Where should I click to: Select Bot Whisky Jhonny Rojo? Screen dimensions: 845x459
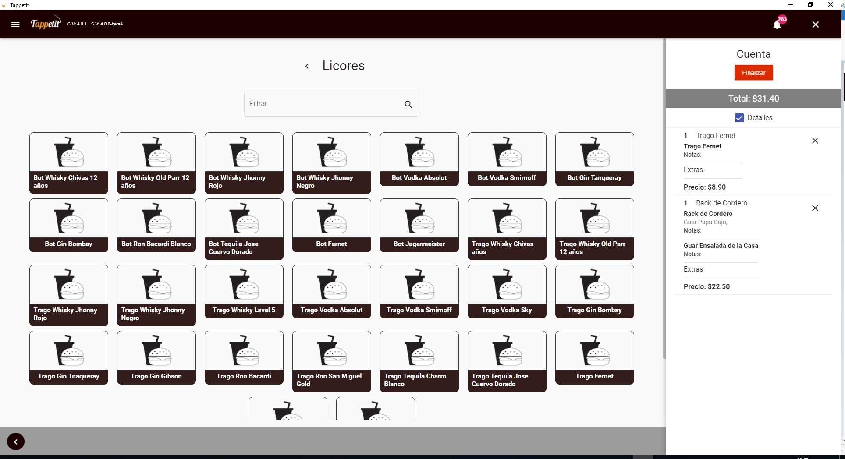pyautogui.click(x=244, y=163)
